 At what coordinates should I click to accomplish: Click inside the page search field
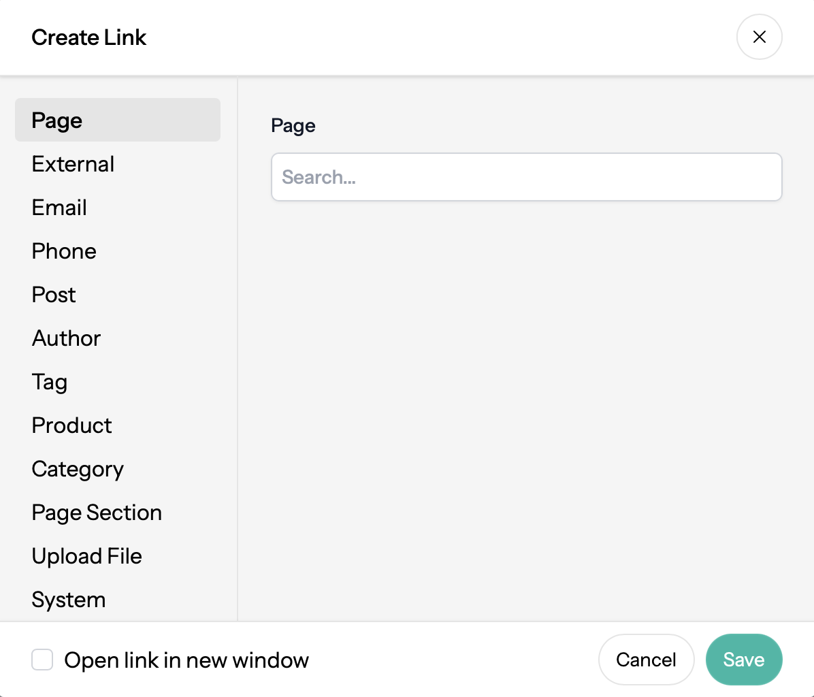click(x=526, y=177)
